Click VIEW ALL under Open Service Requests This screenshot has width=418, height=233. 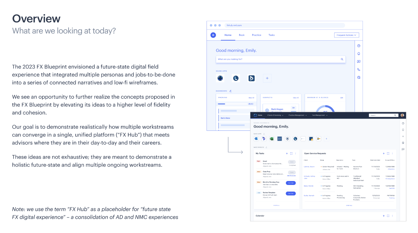point(349,205)
